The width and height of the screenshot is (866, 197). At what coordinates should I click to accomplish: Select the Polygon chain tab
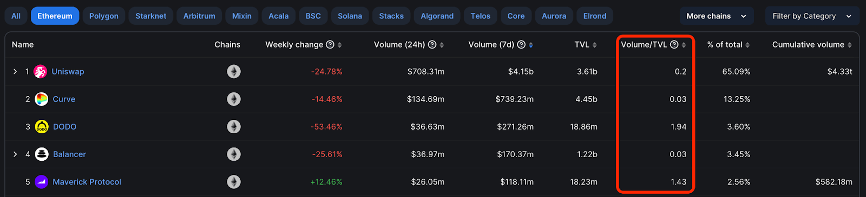click(x=104, y=16)
